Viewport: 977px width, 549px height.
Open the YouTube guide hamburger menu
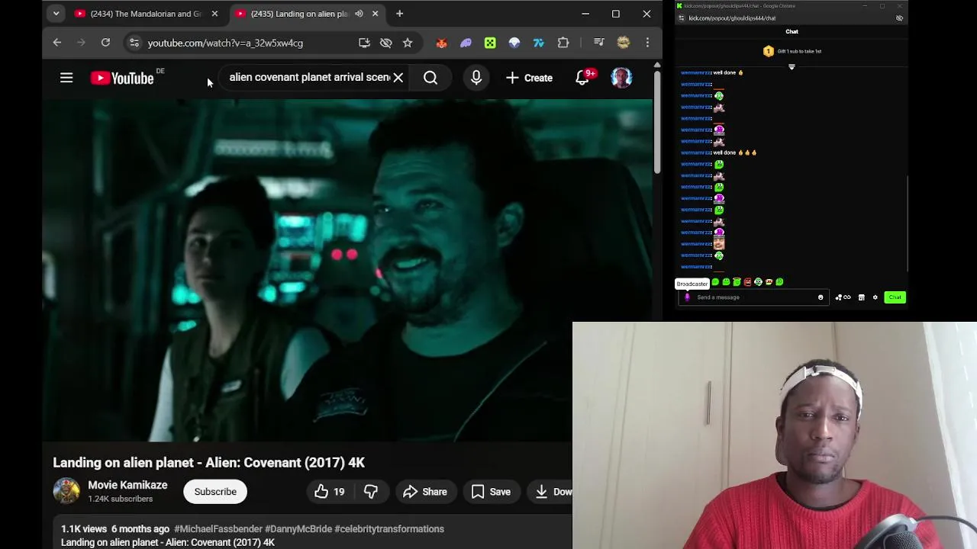point(66,78)
